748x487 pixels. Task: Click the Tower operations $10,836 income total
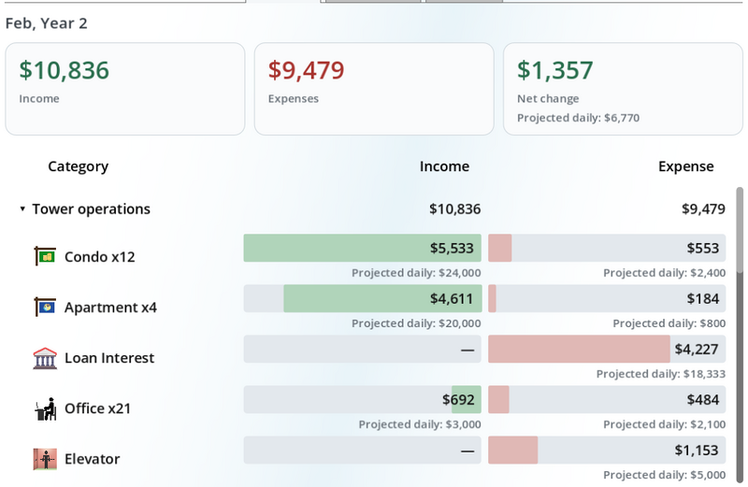point(454,209)
